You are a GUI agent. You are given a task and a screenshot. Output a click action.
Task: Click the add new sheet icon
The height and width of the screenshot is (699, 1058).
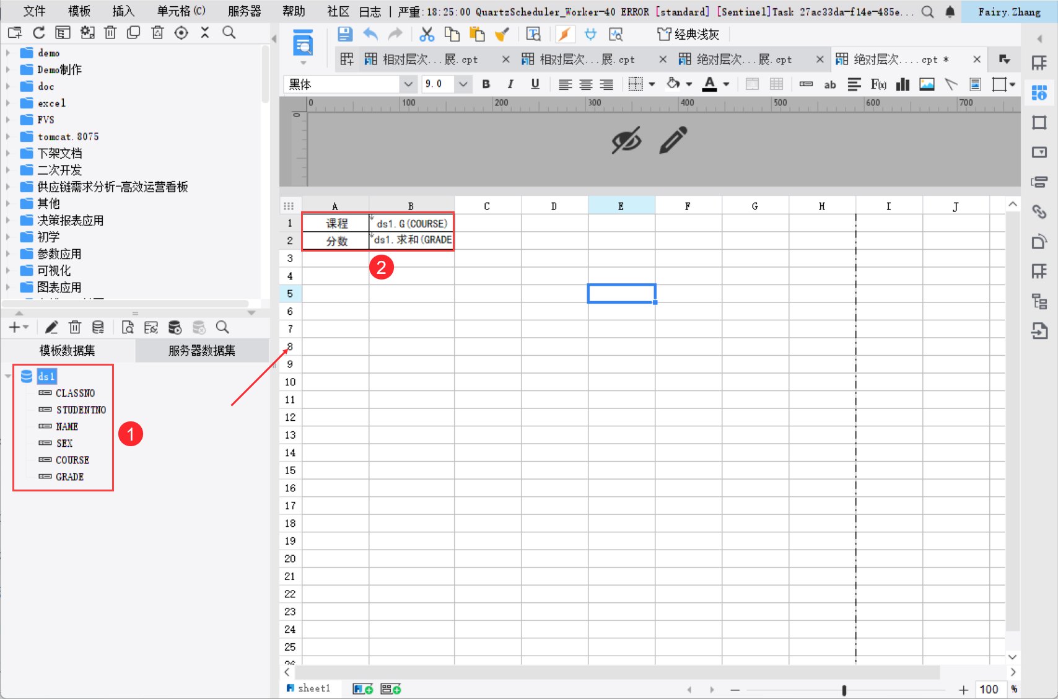click(363, 689)
